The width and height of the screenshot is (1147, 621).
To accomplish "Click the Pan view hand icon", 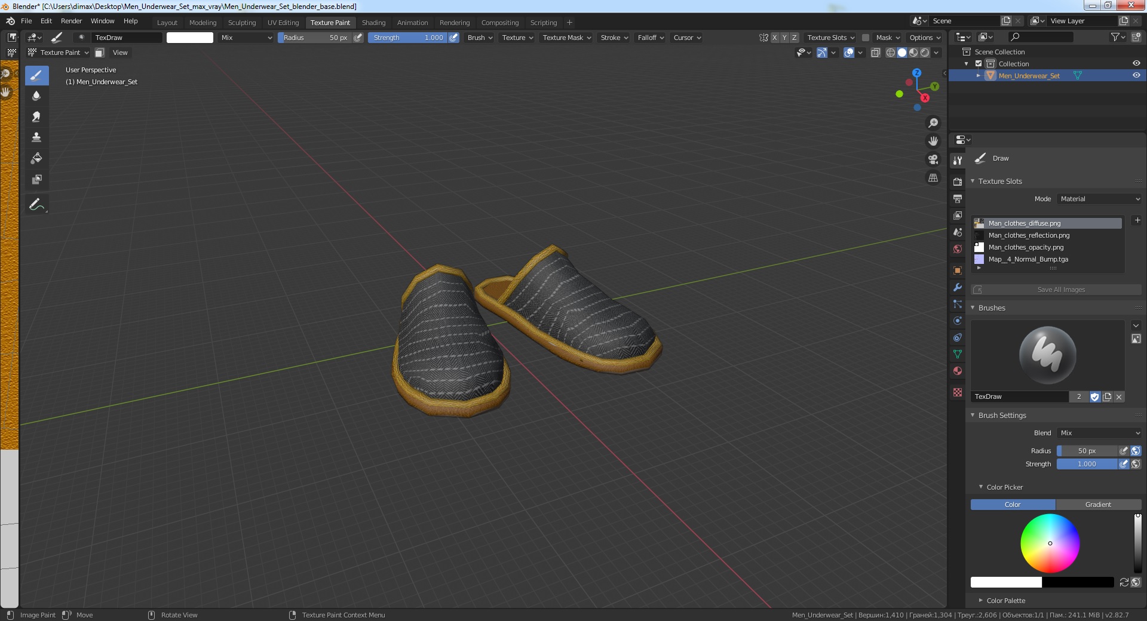I will click(x=933, y=141).
